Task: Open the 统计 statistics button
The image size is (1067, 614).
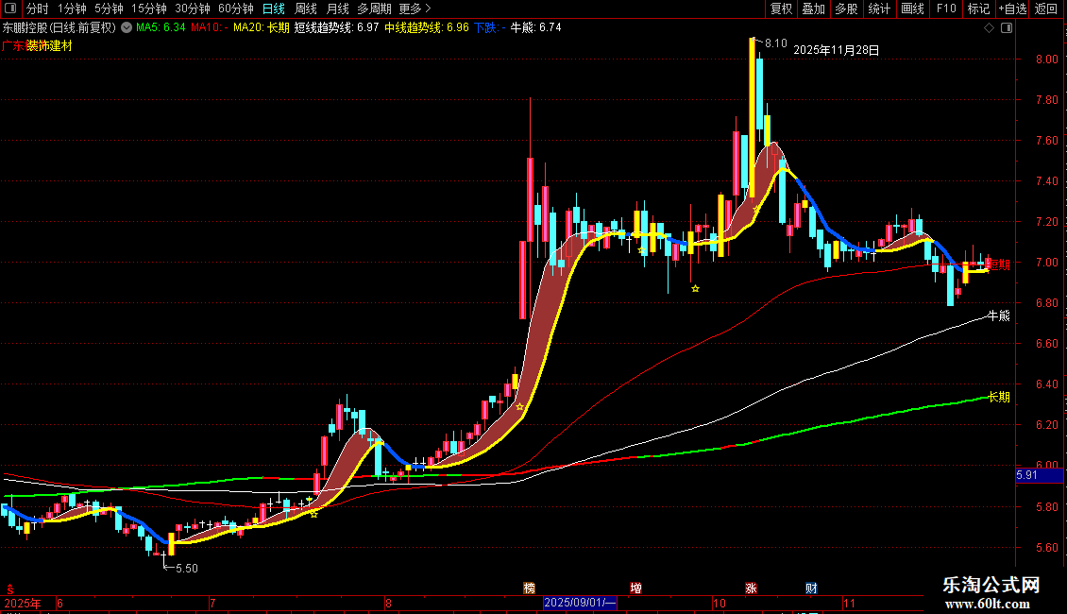Action: click(x=879, y=9)
